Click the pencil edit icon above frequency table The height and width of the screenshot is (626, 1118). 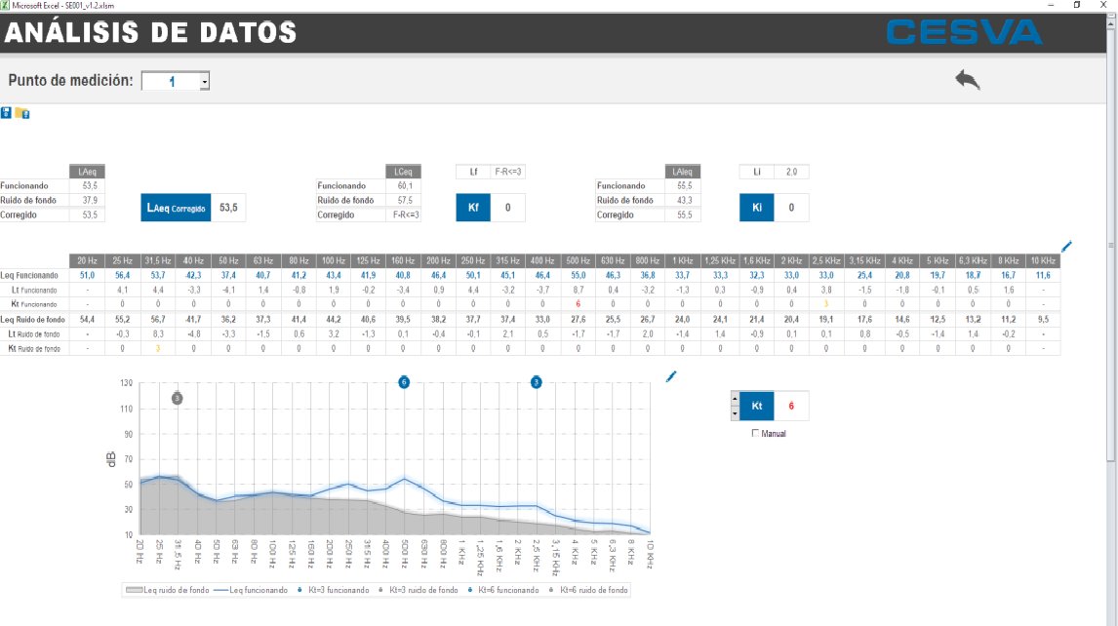tap(1066, 247)
